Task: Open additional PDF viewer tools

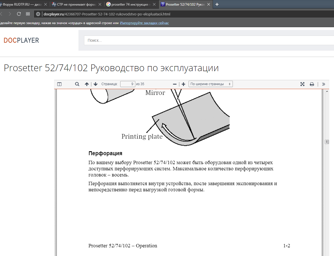Action: [324, 84]
